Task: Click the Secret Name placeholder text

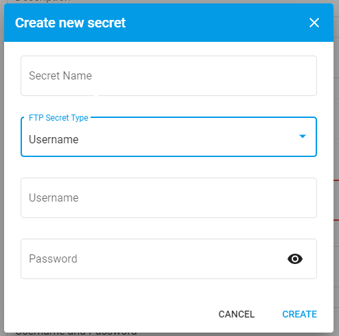Action: tap(60, 75)
